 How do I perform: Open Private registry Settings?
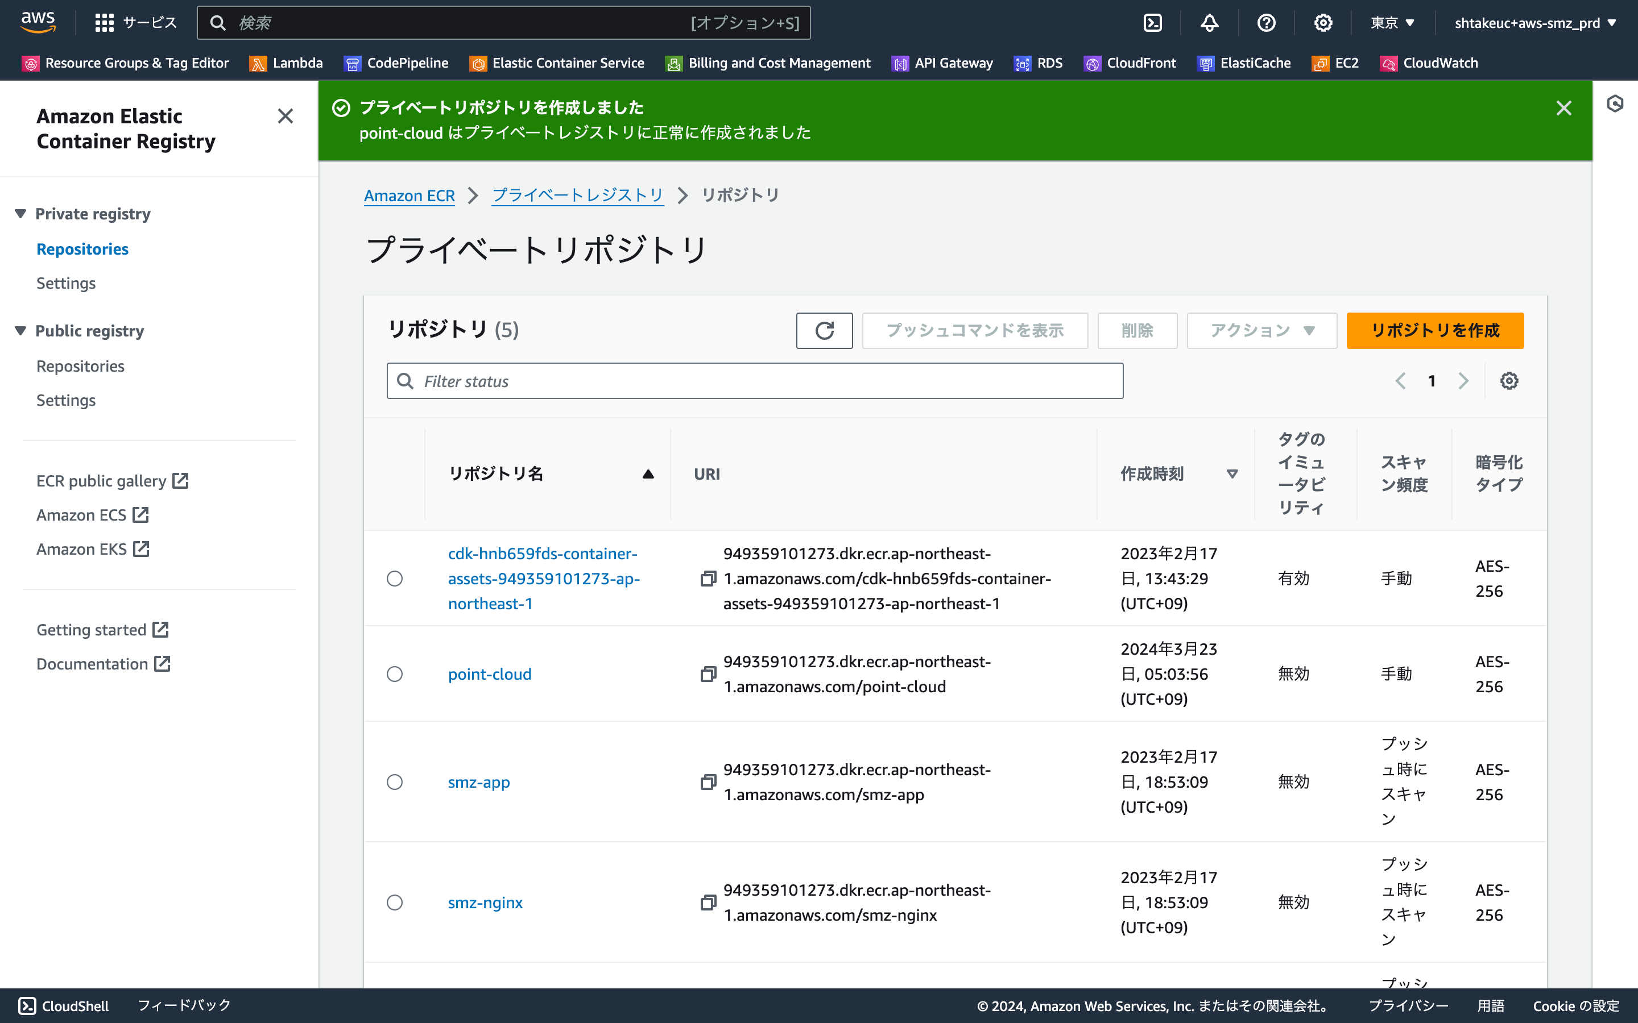[x=65, y=283]
